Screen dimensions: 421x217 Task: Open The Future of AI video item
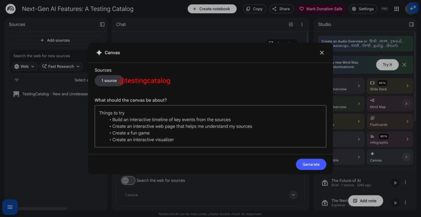click(354, 183)
